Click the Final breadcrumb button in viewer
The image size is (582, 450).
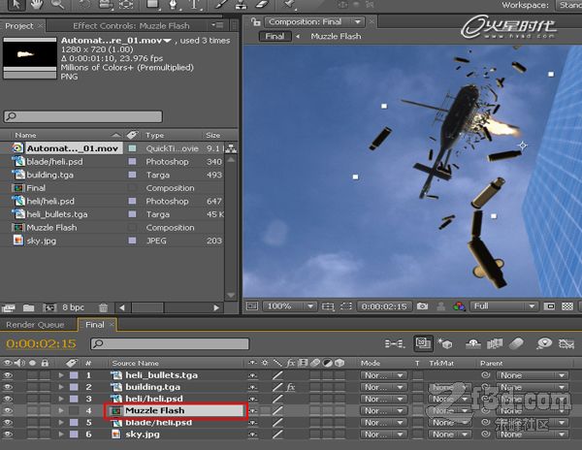[x=275, y=36]
